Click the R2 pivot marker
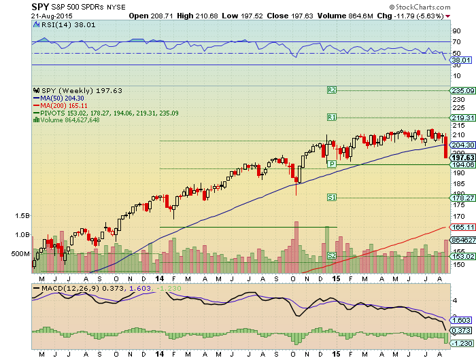476x360 pixels. point(332,90)
